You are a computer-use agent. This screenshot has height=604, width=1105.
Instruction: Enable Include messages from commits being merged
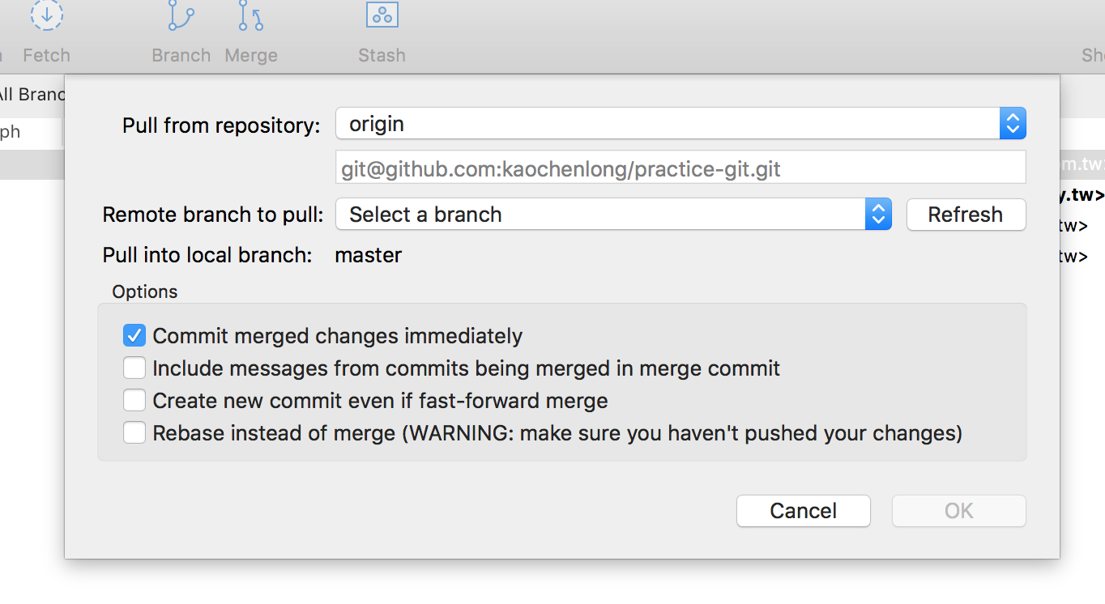[x=134, y=368]
